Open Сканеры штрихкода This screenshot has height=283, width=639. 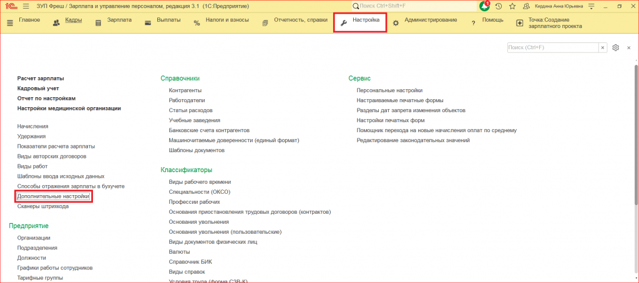(43, 206)
